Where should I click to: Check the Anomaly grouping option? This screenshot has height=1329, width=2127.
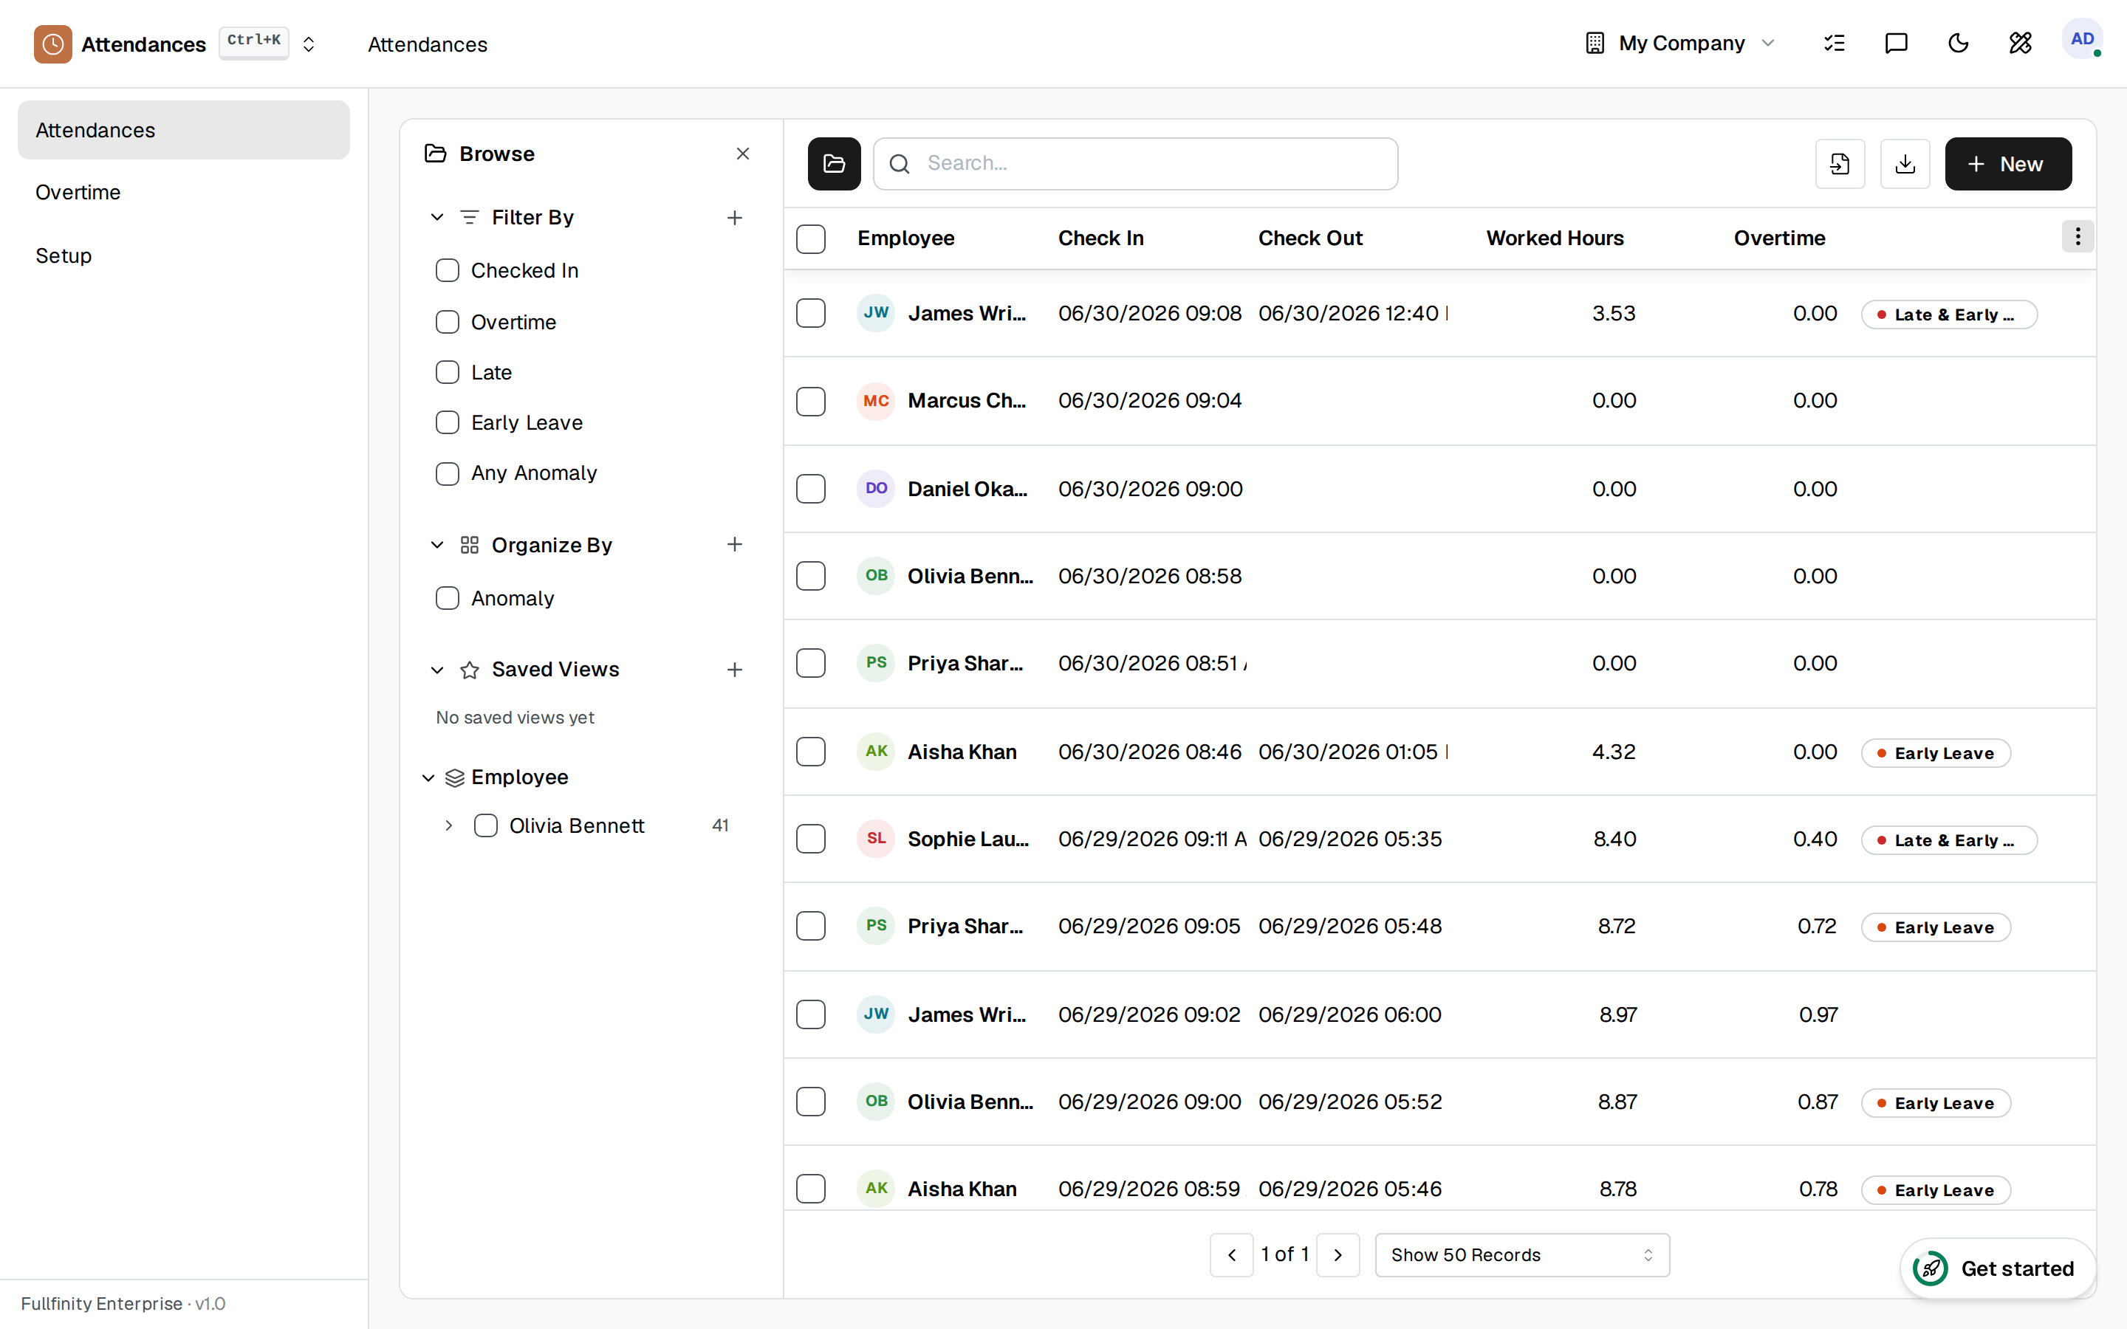click(x=448, y=599)
